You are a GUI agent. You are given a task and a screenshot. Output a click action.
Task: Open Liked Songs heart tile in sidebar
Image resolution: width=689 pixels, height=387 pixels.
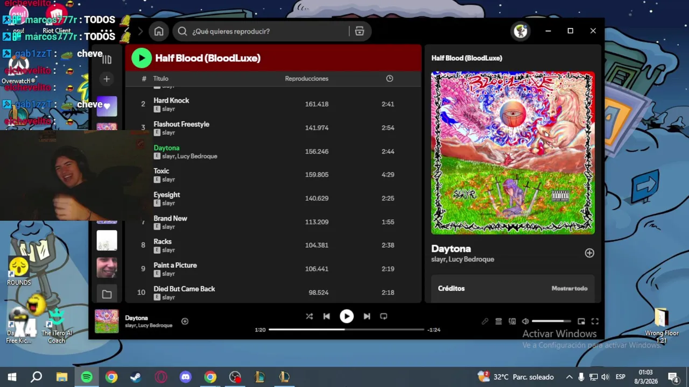coord(107,106)
